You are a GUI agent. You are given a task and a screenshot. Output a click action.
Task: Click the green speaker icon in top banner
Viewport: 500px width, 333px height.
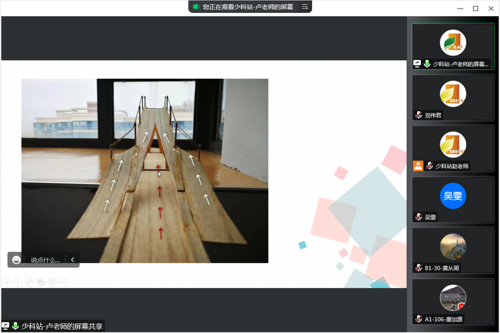point(196,7)
